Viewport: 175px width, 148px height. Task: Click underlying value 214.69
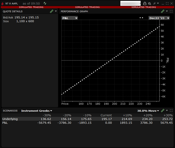(x=127, y=119)
